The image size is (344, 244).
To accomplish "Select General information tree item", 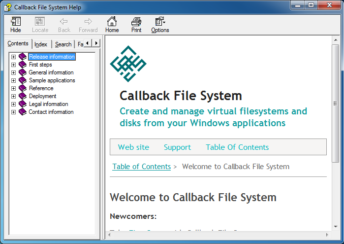I will coord(51,72).
